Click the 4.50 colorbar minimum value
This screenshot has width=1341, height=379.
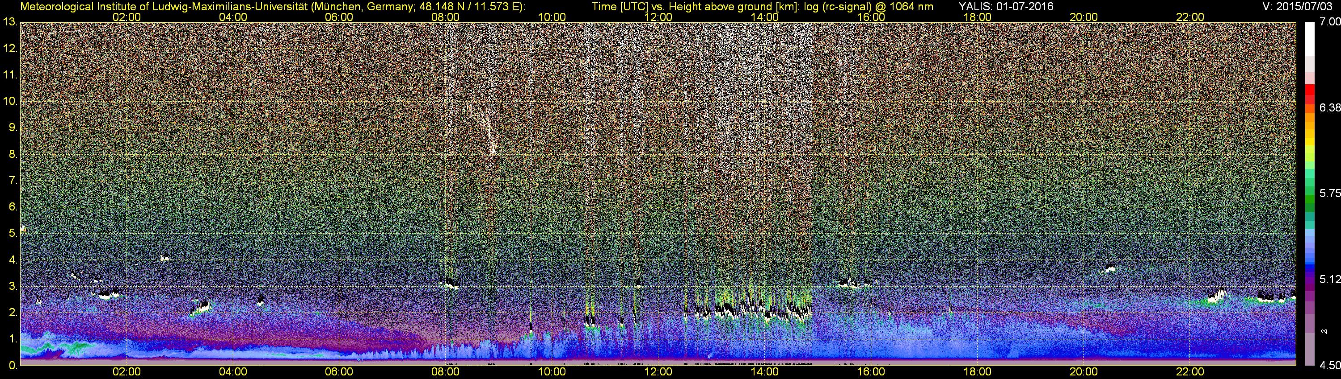(x=1329, y=366)
